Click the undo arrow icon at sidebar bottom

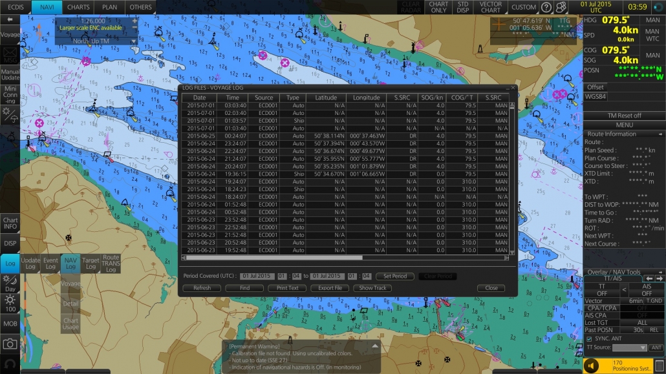tap(10, 364)
